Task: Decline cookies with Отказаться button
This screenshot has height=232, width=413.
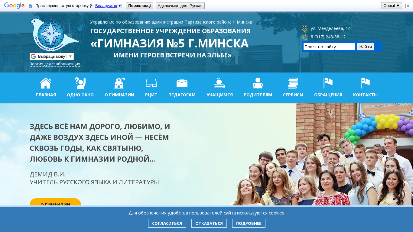Action: pyautogui.click(x=209, y=223)
